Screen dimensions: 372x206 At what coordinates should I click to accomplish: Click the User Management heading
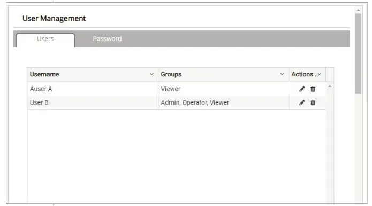tap(54, 19)
